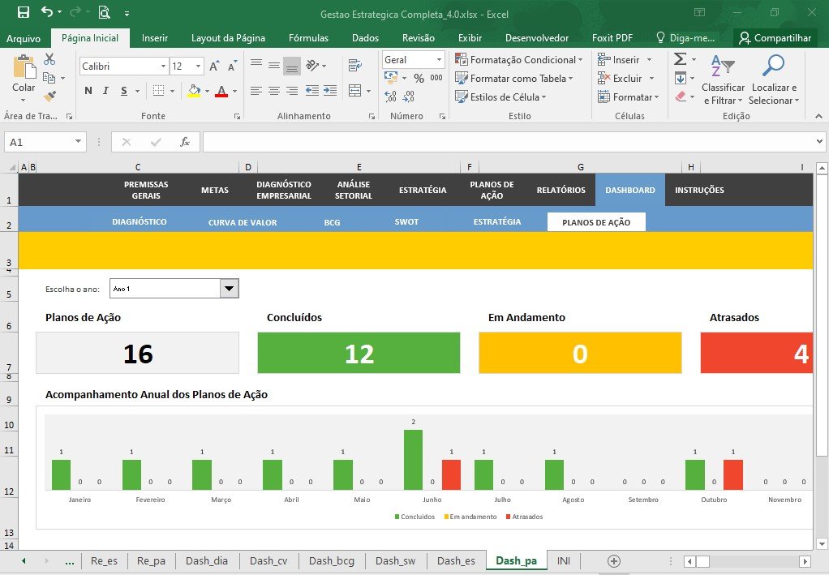Decrease the cell indent
829x575 pixels.
[x=312, y=90]
